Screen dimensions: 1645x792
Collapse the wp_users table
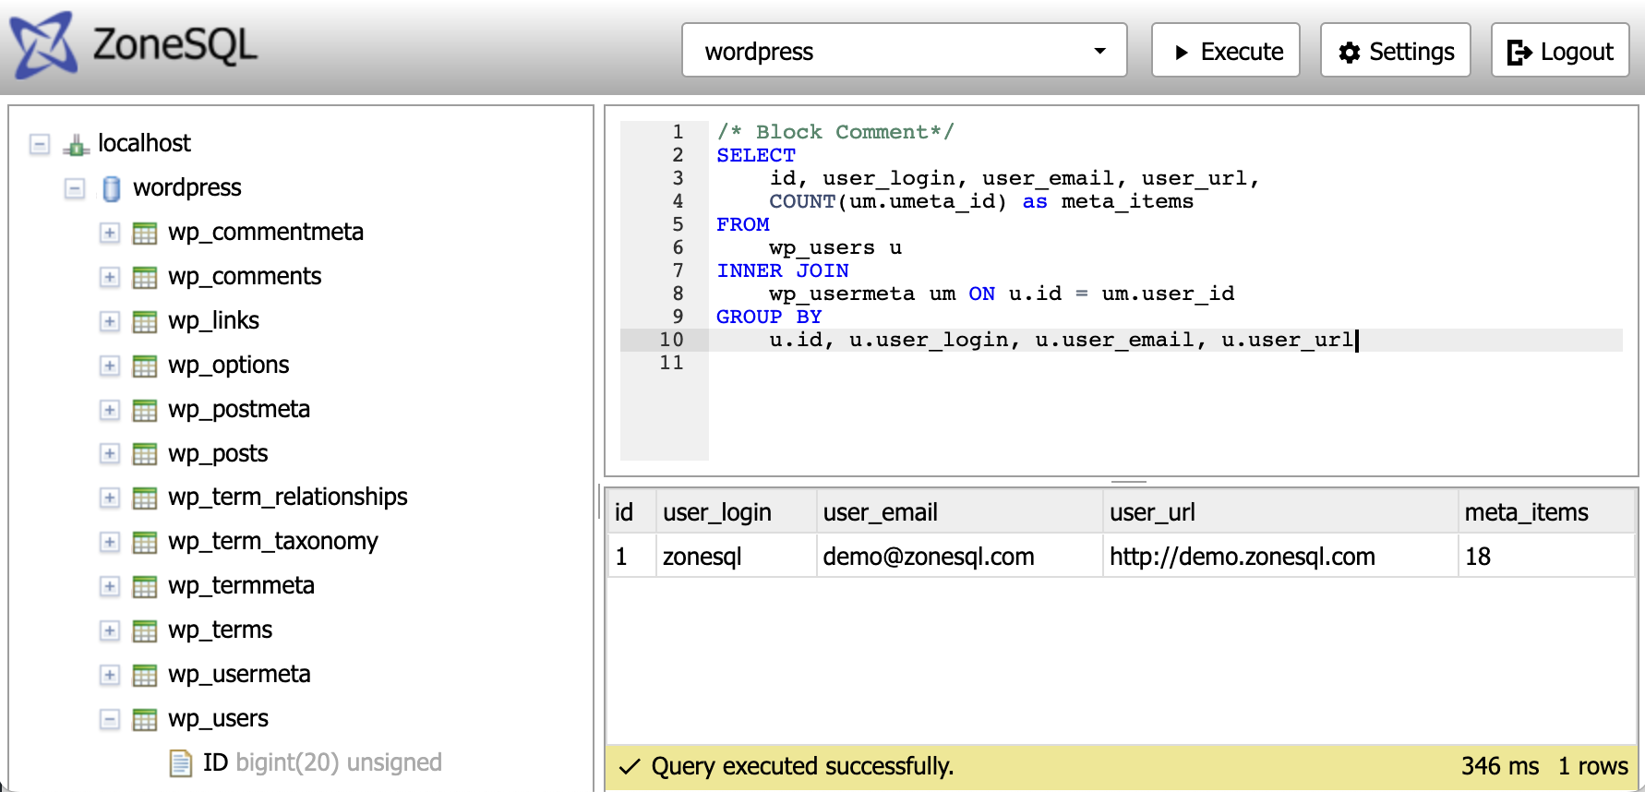click(110, 719)
